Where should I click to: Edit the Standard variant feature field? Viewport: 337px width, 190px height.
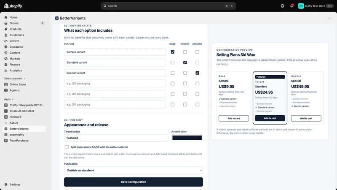(x=115, y=62)
